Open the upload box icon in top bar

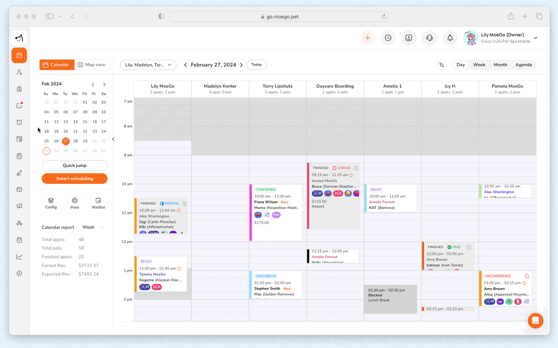(x=408, y=38)
